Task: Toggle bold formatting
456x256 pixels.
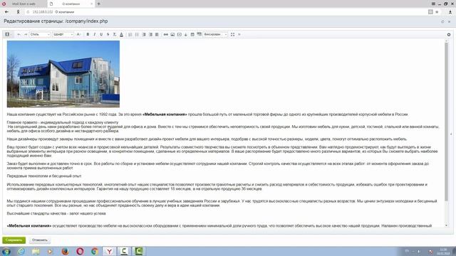Action: pyautogui.click(x=88, y=35)
